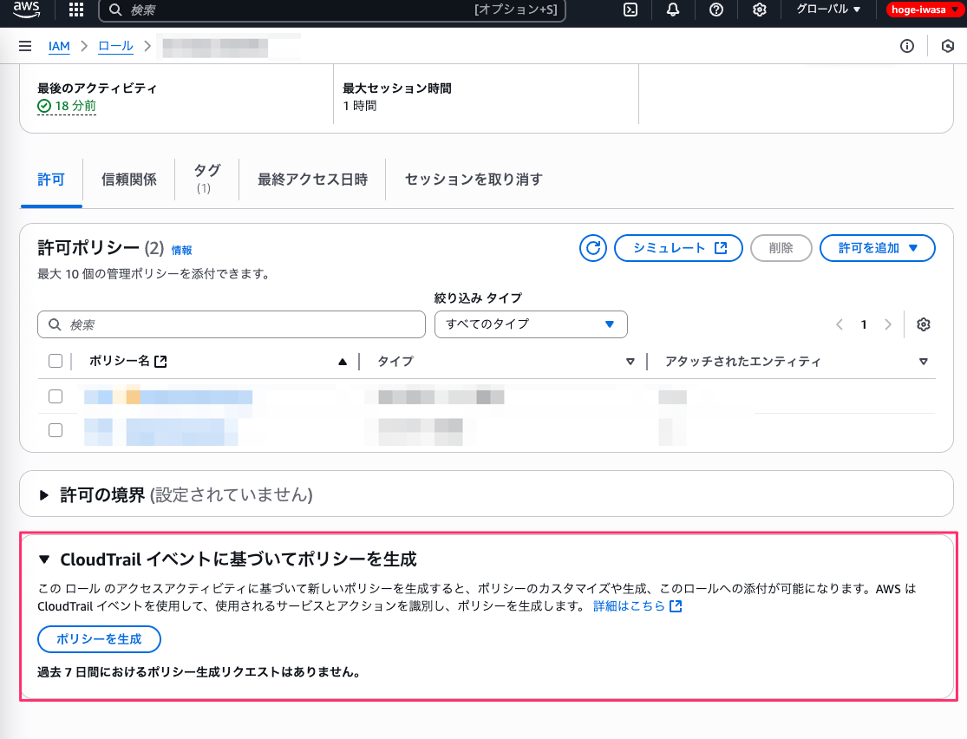
Task: Open the すべてのタイプ filter dropdown
Action: (531, 324)
